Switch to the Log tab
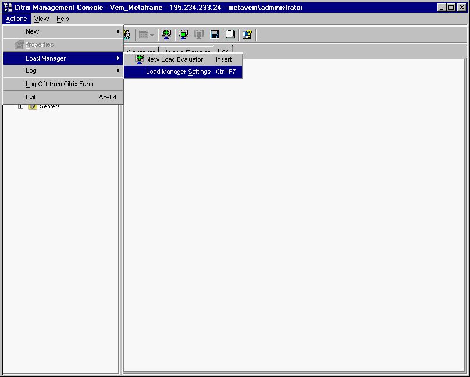470x377 pixels. (223, 51)
